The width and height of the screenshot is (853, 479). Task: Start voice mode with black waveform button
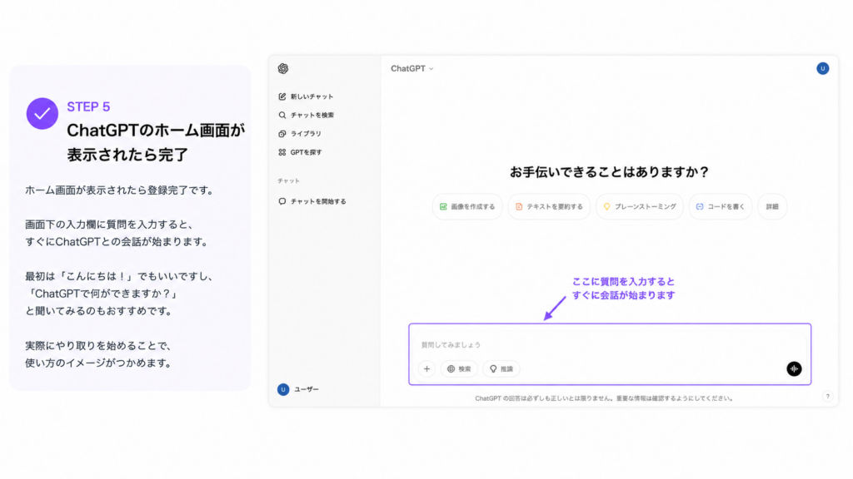pyautogui.click(x=794, y=368)
